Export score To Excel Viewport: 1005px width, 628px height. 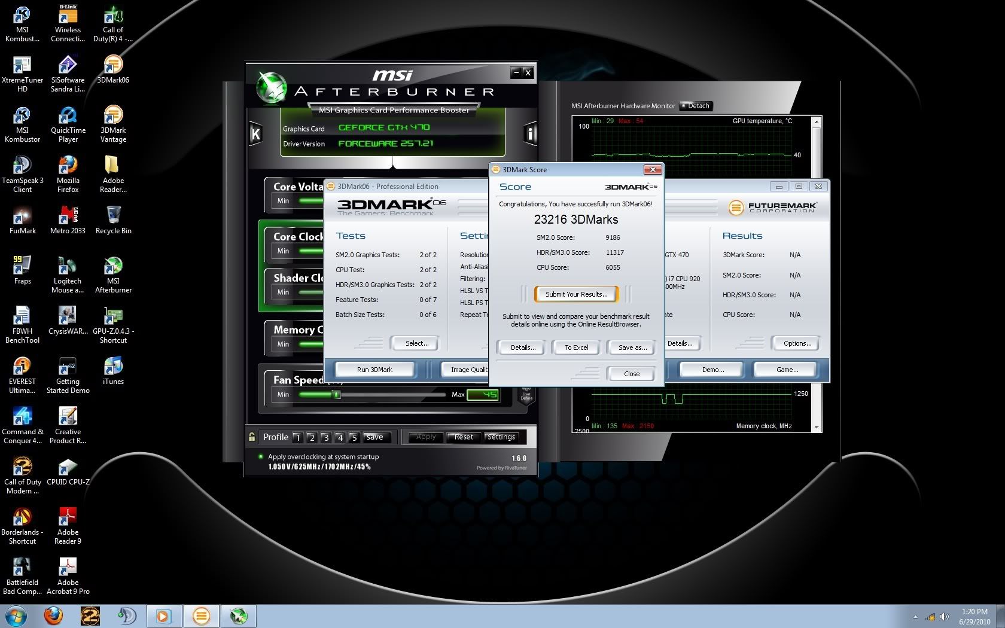point(577,347)
